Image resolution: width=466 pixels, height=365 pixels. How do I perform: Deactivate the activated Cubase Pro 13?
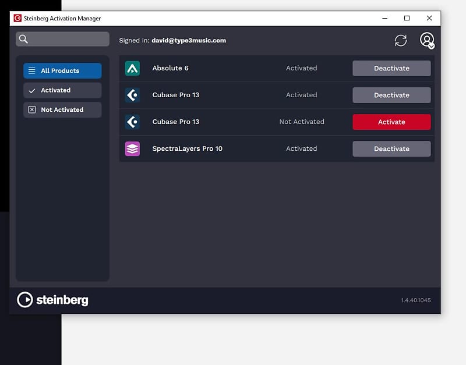coord(391,95)
